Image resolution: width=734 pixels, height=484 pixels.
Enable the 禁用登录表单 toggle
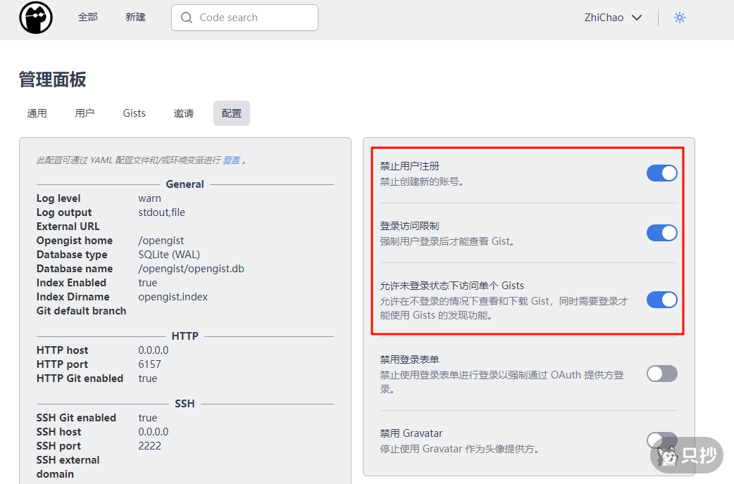pos(661,374)
